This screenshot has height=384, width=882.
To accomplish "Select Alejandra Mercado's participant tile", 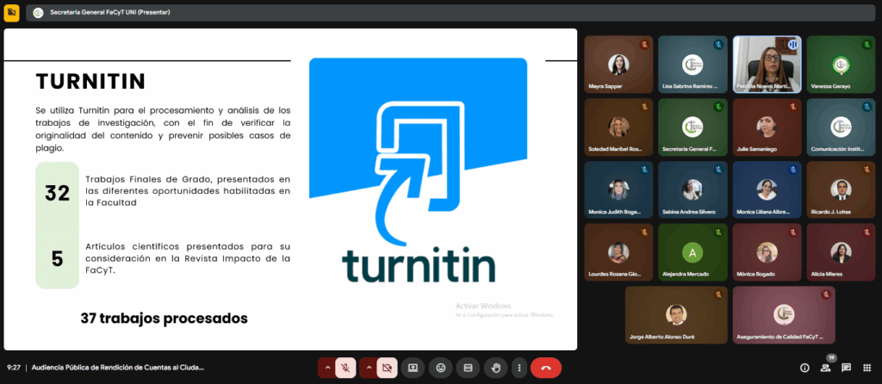I will [x=692, y=252].
